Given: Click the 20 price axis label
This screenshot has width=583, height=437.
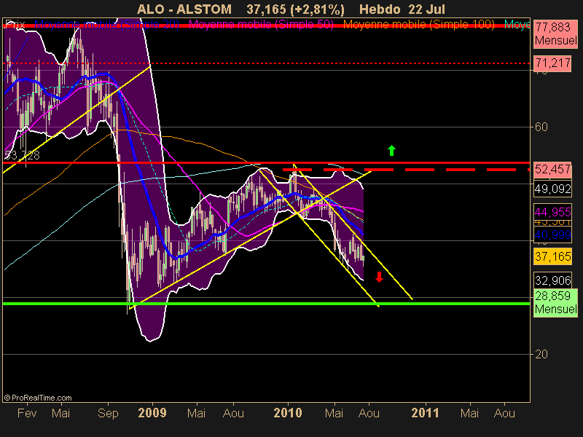Looking at the screenshot, I should point(541,354).
